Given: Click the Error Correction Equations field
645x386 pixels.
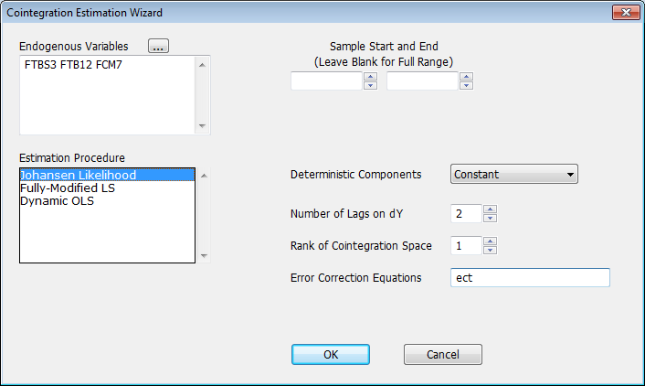Looking at the screenshot, I should click(x=530, y=278).
